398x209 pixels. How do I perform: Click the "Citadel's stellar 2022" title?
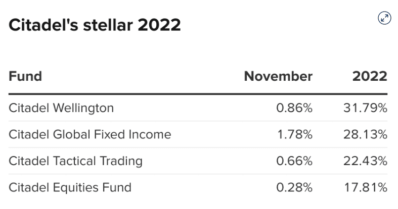(x=95, y=25)
